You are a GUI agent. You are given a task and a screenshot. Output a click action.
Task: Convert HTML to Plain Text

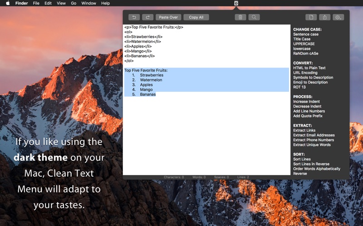click(309, 68)
